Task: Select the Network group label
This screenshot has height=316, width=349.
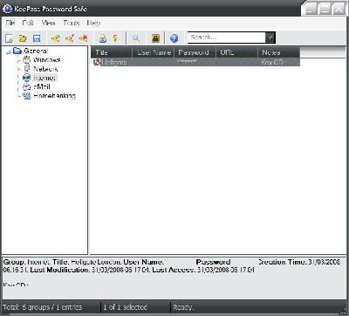Action: point(45,69)
